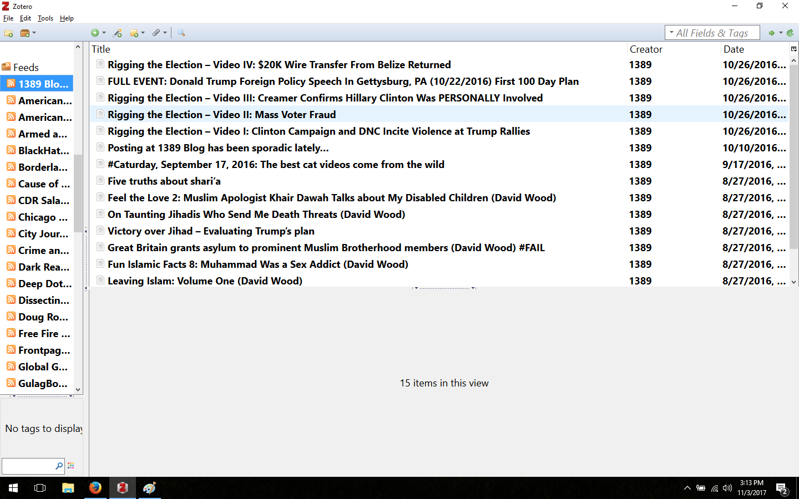Open the Edit menu
The image size is (799, 499).
click(x=26, y=18)
